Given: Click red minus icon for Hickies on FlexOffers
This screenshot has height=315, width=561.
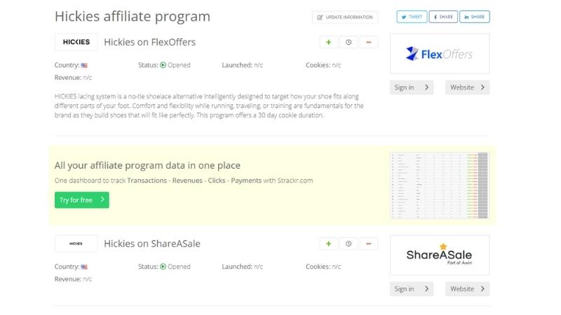Looking at the screenshot, I should [369, 42].
